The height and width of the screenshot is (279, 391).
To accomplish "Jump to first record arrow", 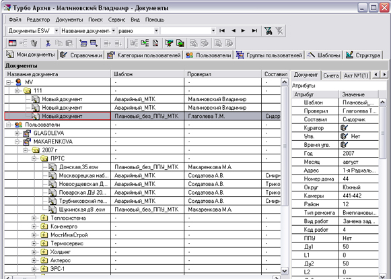I will click(222, 31).
